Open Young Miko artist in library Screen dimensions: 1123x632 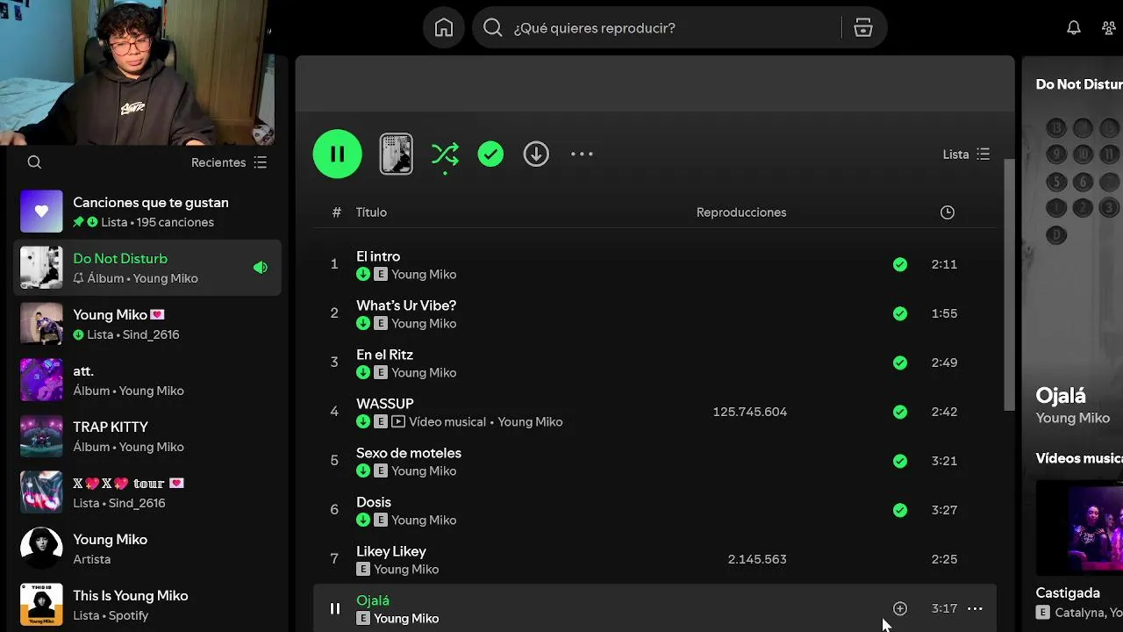[147, 549]
